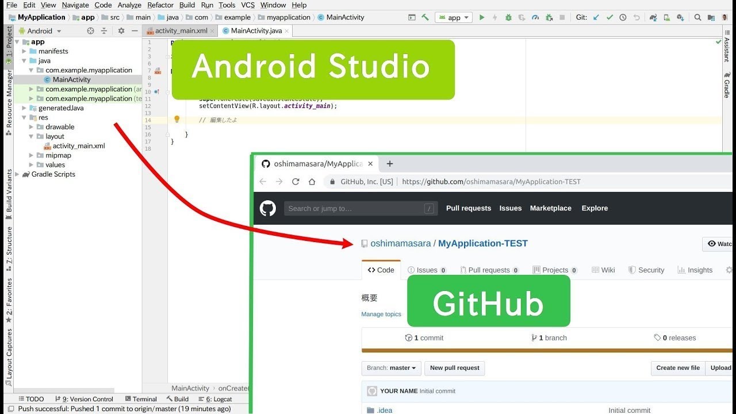Collapse the layout folder arrow
The height and width of the screenshot is (414, 736).
pos(32,136)
